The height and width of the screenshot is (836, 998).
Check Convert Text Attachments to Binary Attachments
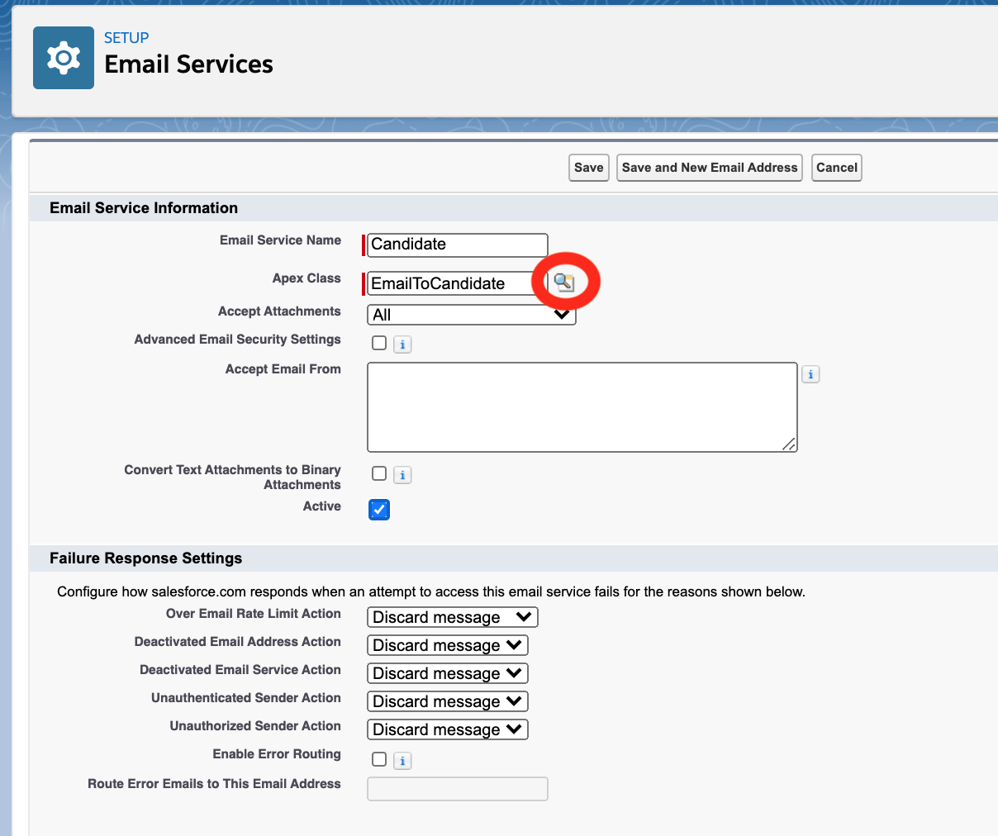(379, 473)
